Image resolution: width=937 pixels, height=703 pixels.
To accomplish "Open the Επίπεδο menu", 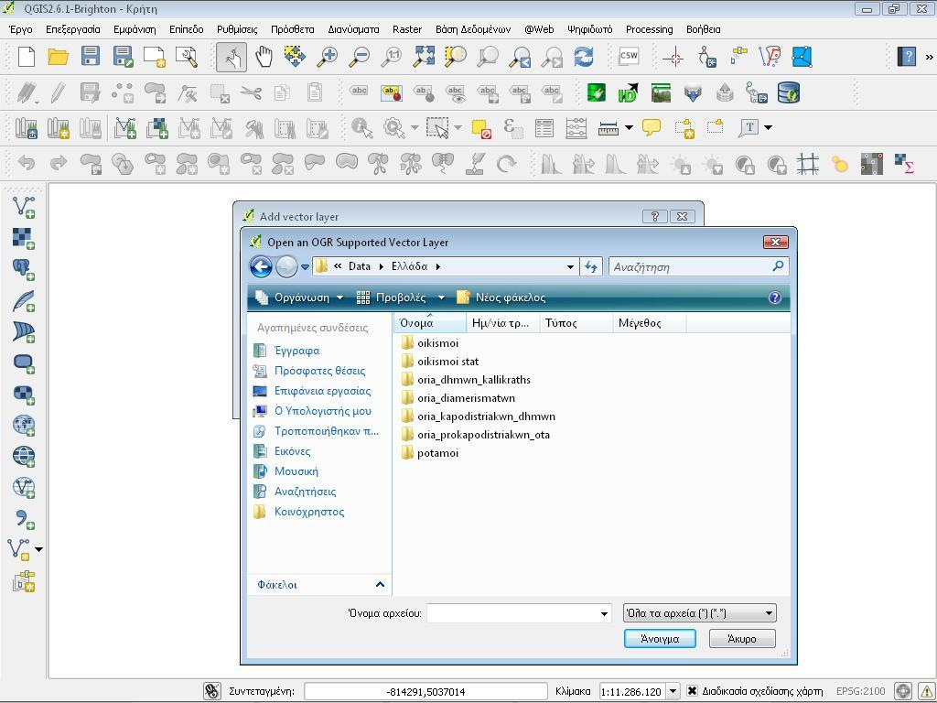I will 187,29.
